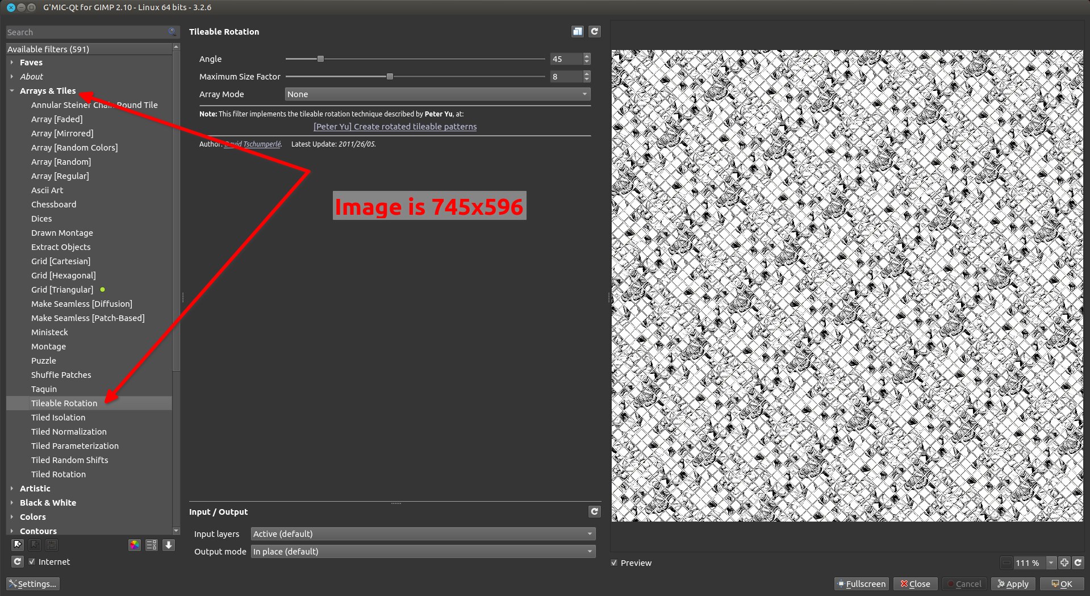Click the zoom-in plus icon beside 111 %
The height and width of the screenshot is (596, 1090).
pos(1064,562)
